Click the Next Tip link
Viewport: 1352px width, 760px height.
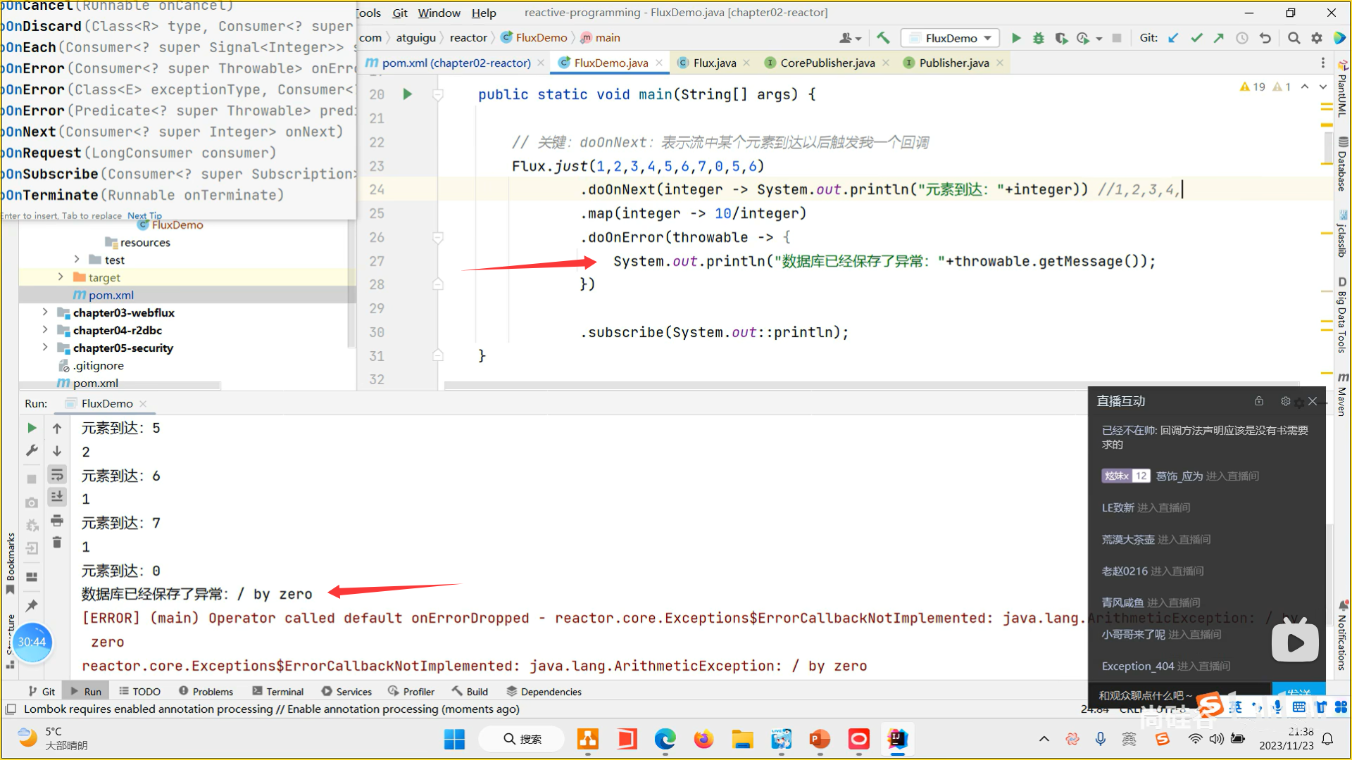click(144, 216)
